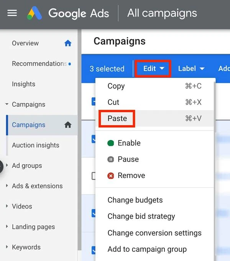Choose Cut from the Edit menu
Image resolution: width=230 pixels, height=261 pixels.
[154, 102]
